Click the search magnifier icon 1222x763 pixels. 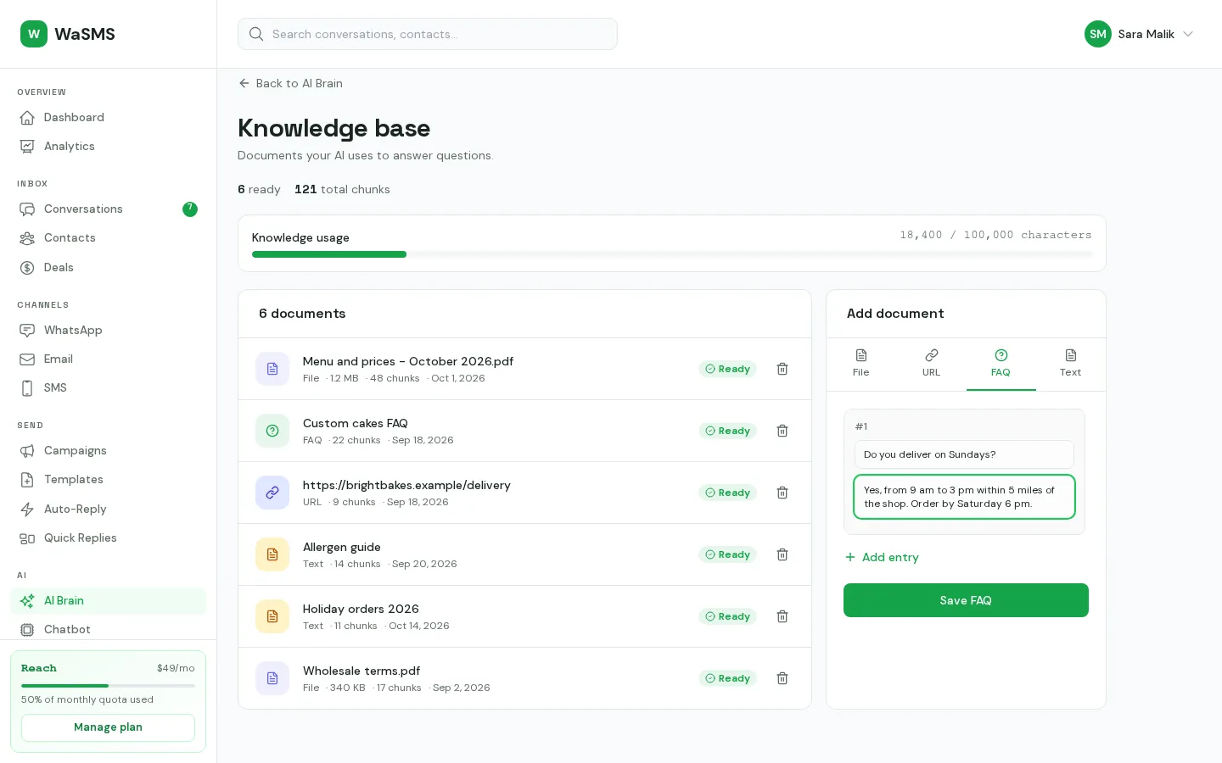(x=256, y=34)
